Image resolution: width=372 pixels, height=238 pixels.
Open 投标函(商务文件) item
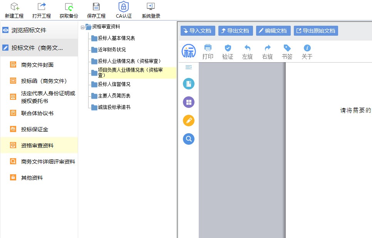point(39,81)
